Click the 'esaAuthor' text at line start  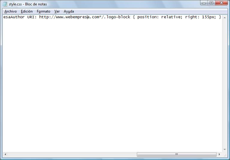14,17
